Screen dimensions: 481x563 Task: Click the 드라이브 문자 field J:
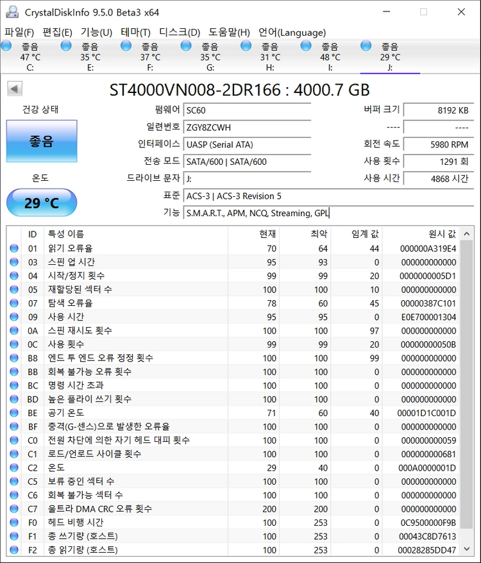point(247,178)
